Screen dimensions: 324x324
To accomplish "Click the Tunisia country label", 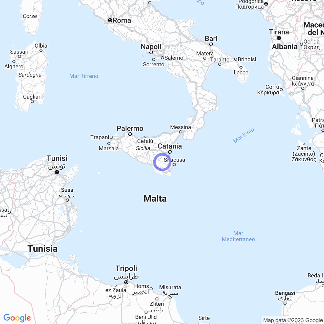I will 43,249.
